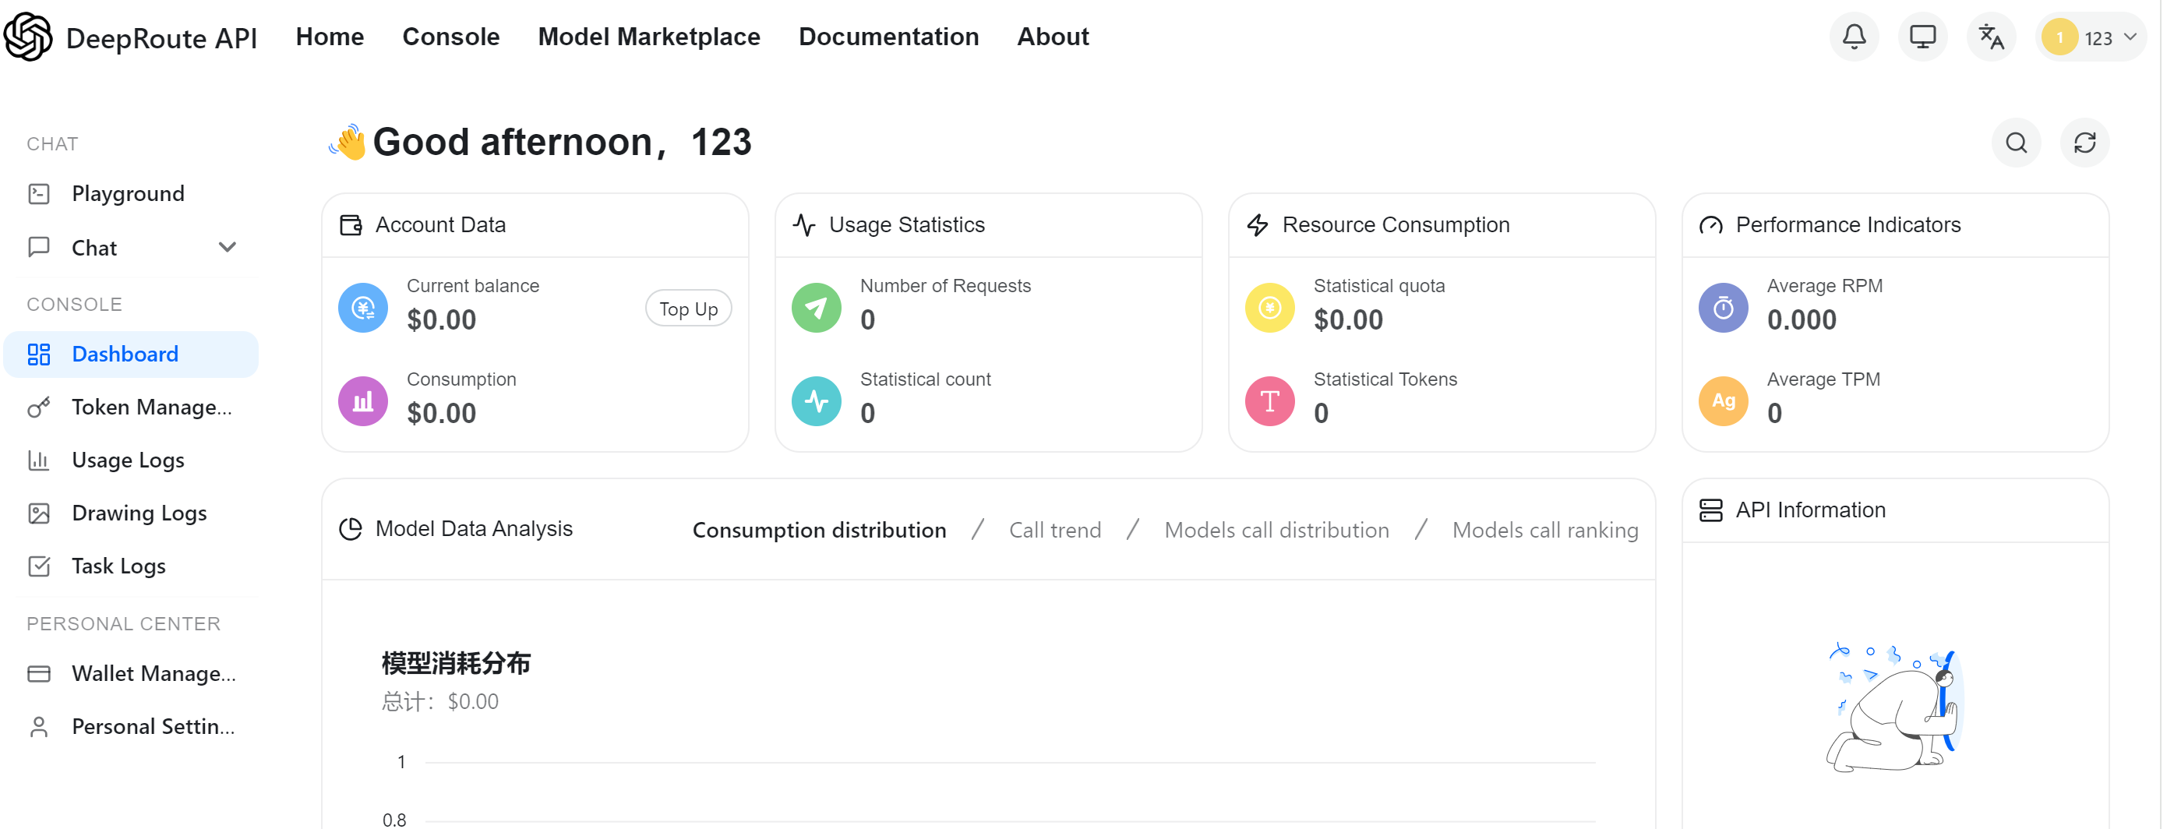This screenshot has width=2181, height=829.
Task: Open About page in navigation
Action: pos(1053,37)
